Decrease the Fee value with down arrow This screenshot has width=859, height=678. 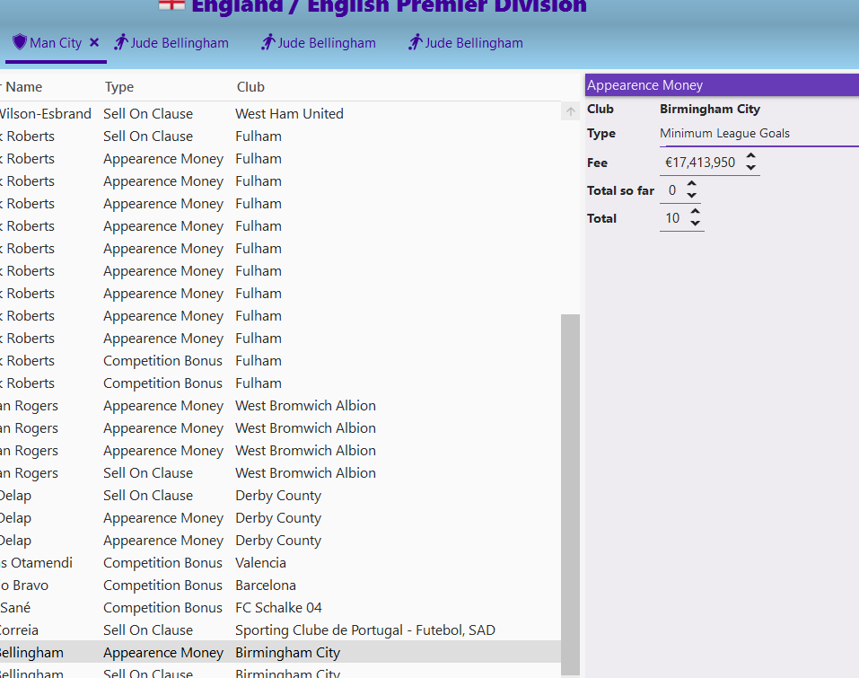[751, 169]
